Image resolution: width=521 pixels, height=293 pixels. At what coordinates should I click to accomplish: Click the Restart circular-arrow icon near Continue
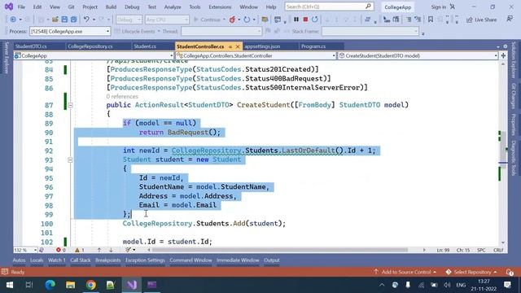point(247,20)
